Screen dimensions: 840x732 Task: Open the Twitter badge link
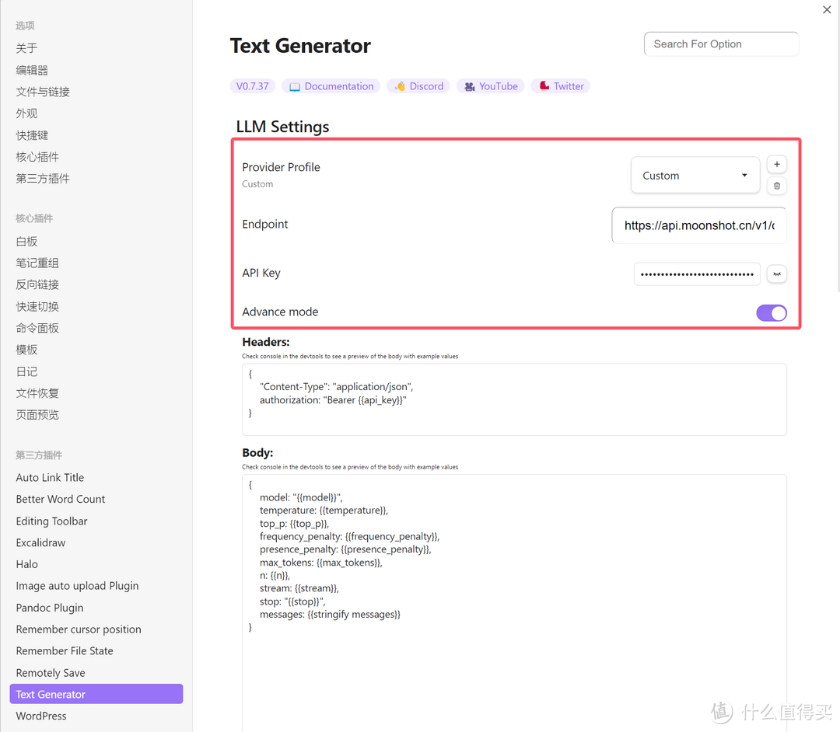click(561, 86)
